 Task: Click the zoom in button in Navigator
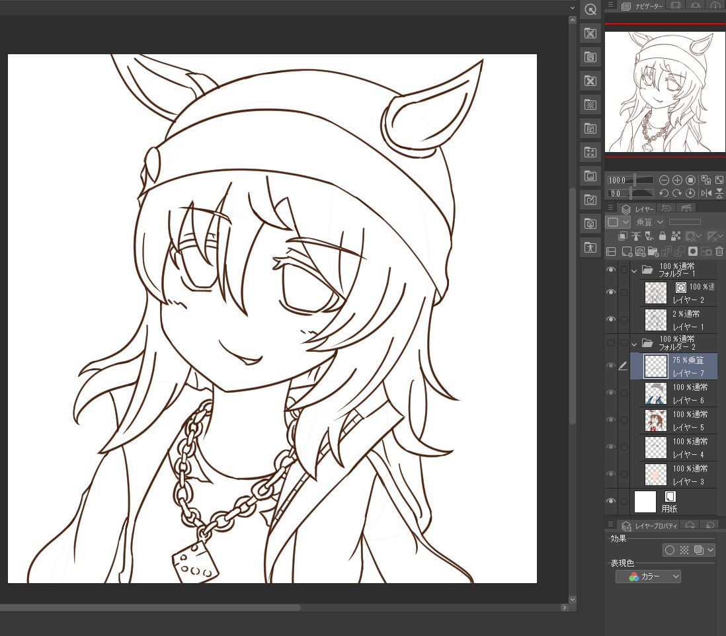[x=677, y=180]
